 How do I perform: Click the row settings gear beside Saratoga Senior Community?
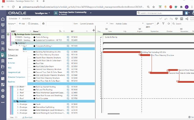[8, 34]
